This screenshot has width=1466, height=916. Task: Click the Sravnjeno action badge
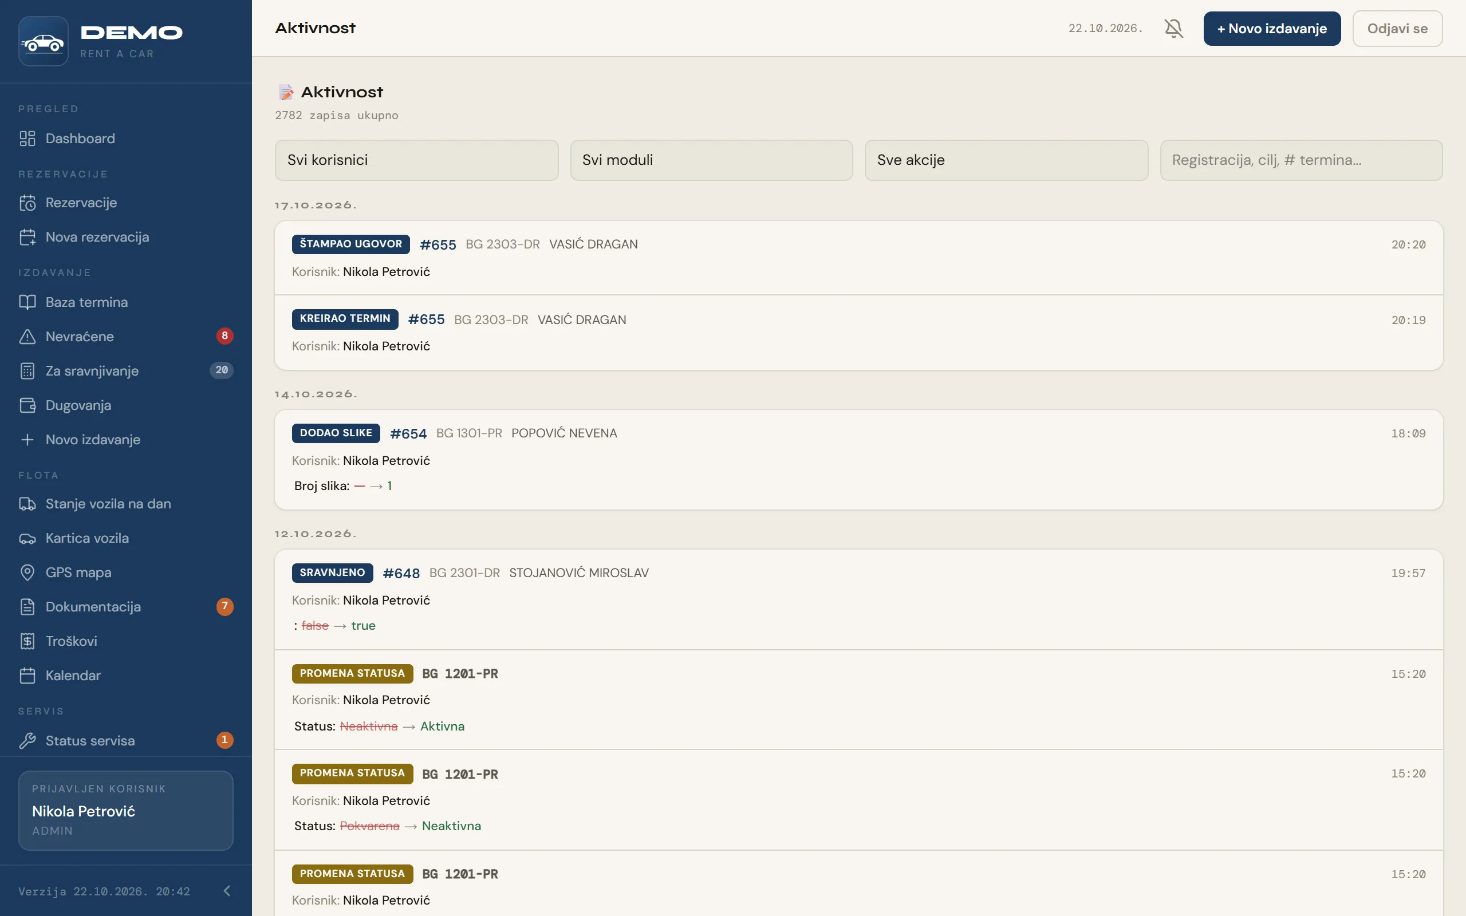(332, 573)
